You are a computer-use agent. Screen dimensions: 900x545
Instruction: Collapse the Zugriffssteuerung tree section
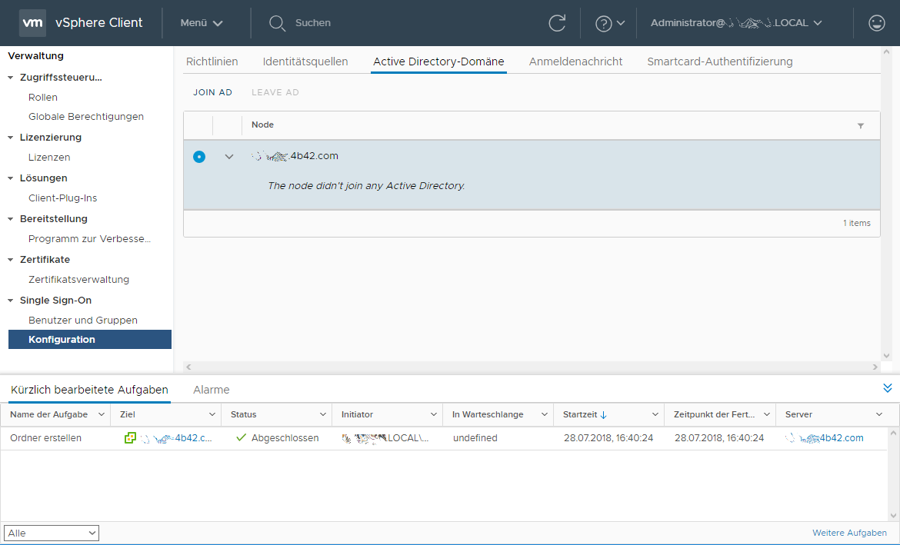click(x=10, y=78)
